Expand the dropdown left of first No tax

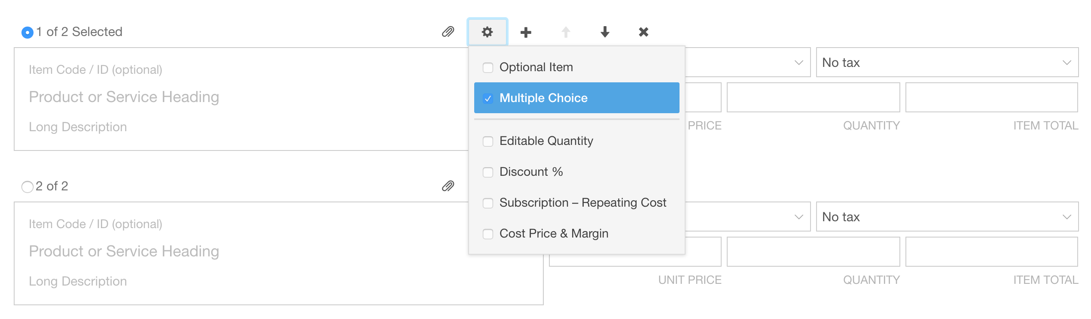[x=747, y=63]
